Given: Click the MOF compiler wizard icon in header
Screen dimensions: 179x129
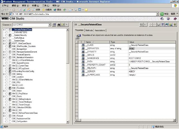Looking at the screenshot, I should [168, 19].
